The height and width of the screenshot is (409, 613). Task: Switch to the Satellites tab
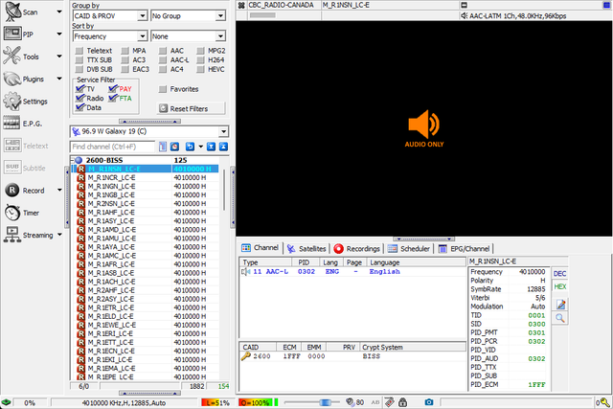[x=306, y=248]
